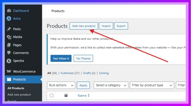Open the All Products submenu link
The image size is (191, 106).
tap(16, 88)
